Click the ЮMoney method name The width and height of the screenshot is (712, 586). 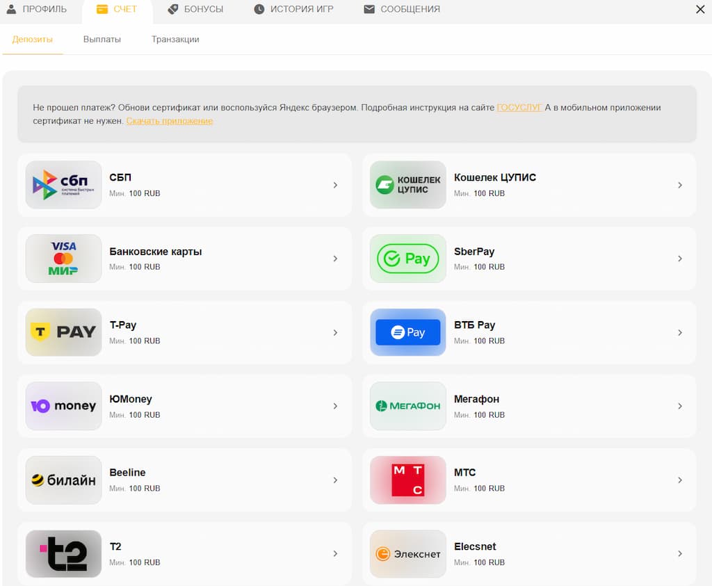tap(131, 399)
